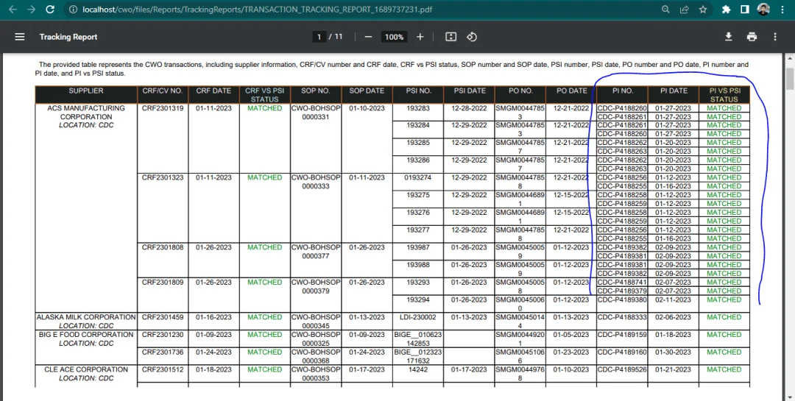Image resolution: width=795 pixels, height=401 pixels.
Task: Fit PDF to page
Action: coord(451,37)
